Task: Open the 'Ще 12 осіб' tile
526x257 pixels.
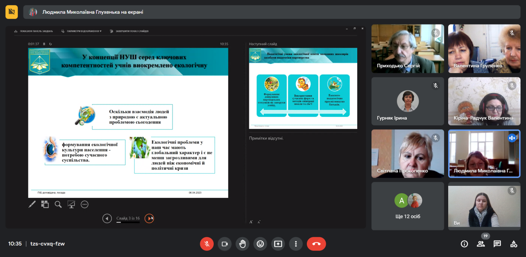Action: coord(408,206)
